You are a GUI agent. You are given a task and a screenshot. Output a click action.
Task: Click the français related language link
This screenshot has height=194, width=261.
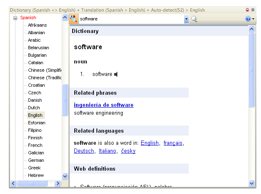click(x=173, y=143)
